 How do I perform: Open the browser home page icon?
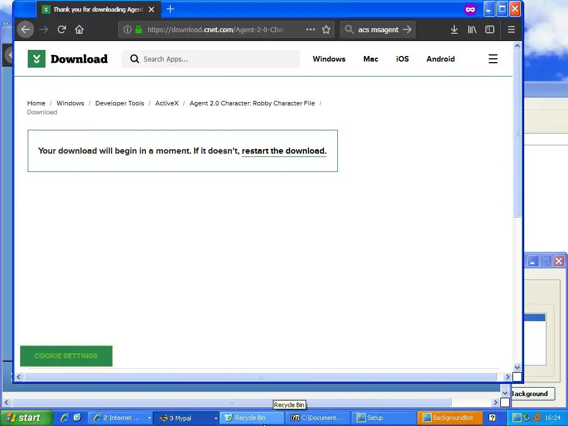[79, 29]
